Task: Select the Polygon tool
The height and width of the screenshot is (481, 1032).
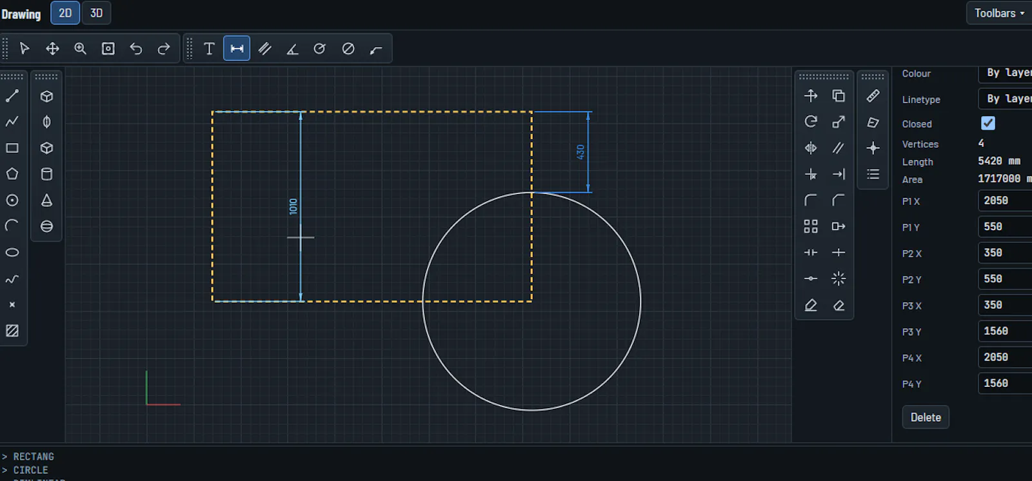Action: coord(12,174)
